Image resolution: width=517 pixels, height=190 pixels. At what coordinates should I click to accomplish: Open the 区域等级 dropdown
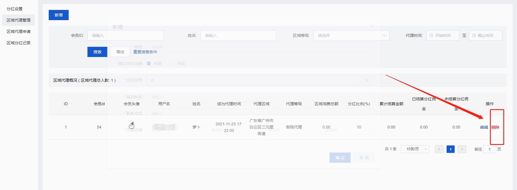(x=351, y=35)
